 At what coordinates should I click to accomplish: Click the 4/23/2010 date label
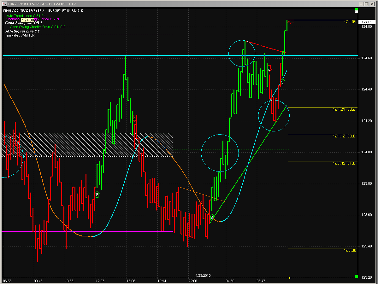tap(203, 275)
